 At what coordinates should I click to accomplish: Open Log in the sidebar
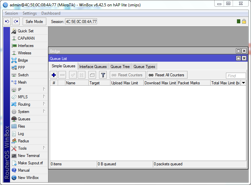(x=29, y=134)
